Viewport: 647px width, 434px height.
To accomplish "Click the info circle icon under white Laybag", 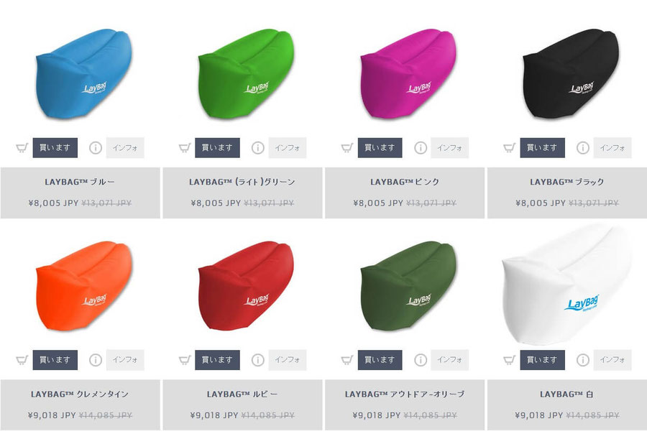I will click(582, 360).
